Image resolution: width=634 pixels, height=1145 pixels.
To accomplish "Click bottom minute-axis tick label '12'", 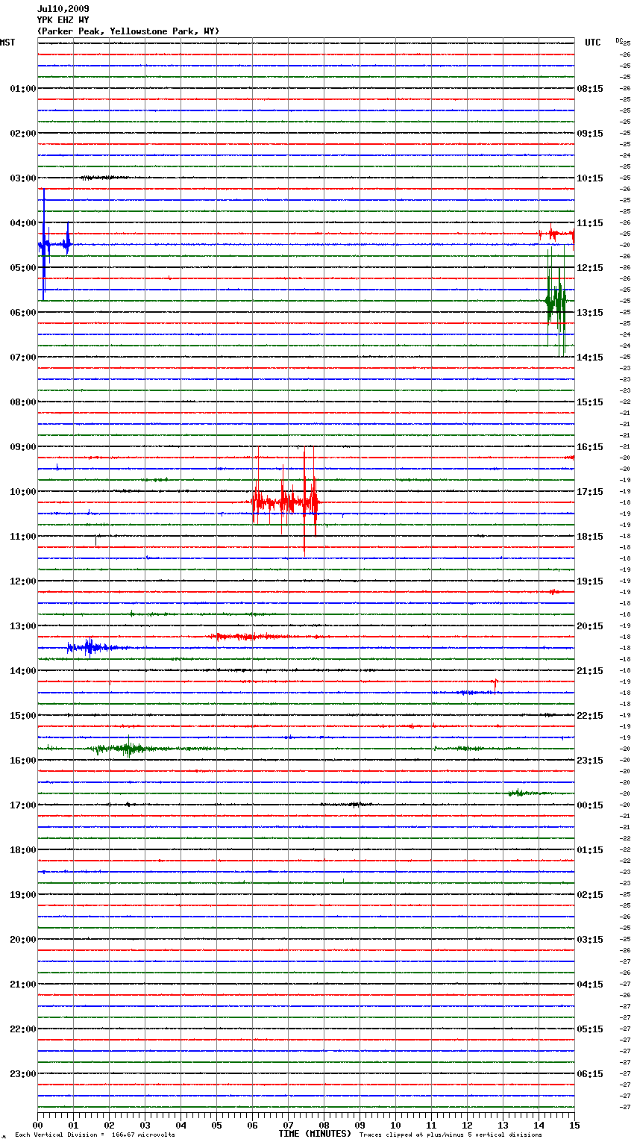I will click(467, 1125).
